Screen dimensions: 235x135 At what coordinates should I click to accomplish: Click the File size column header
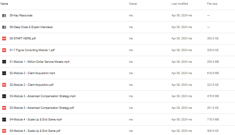[212, 4]
